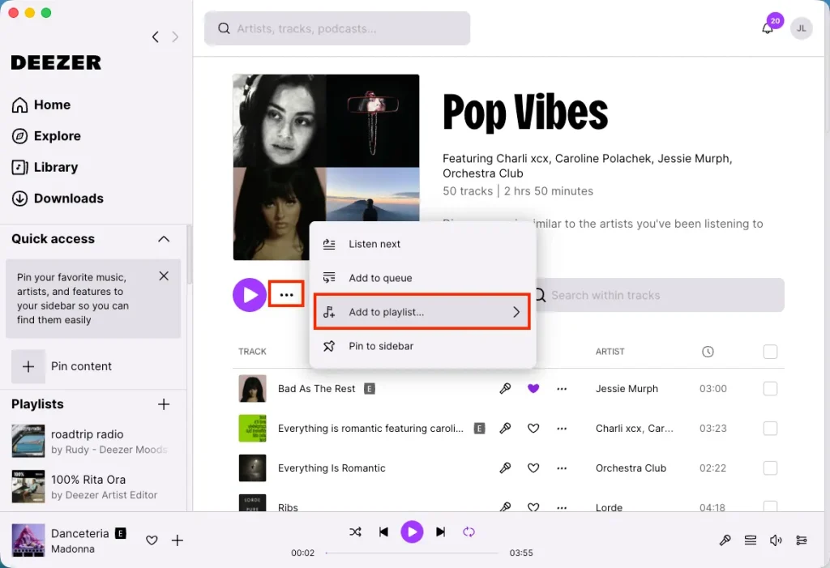The height and width of the screenshot is (568, 830).
Task: Show lyrics for Orchestra Club track
Action: pyautogui.click(x=505, y=468)
